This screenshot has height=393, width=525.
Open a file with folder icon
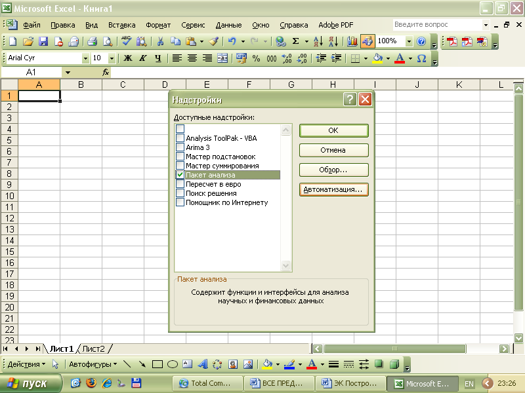(x=28, y=41)
